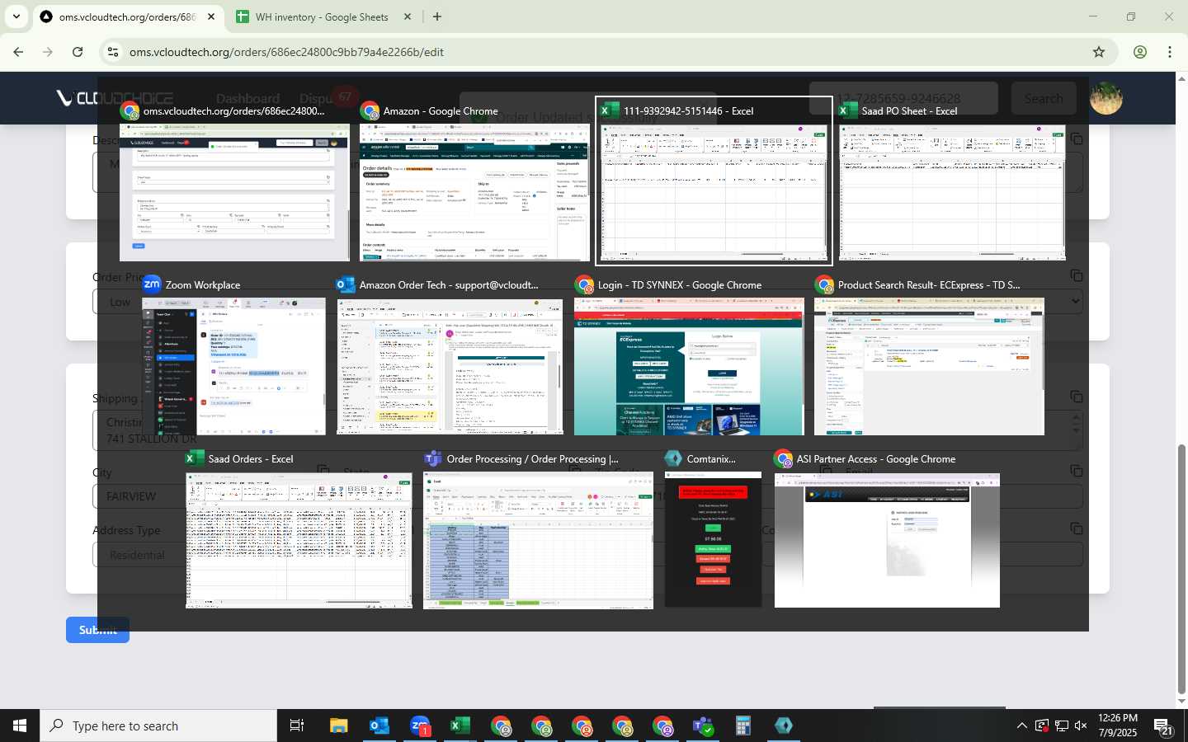Click the Chrome icon beside ASI Partner Access title

(783, 458)
